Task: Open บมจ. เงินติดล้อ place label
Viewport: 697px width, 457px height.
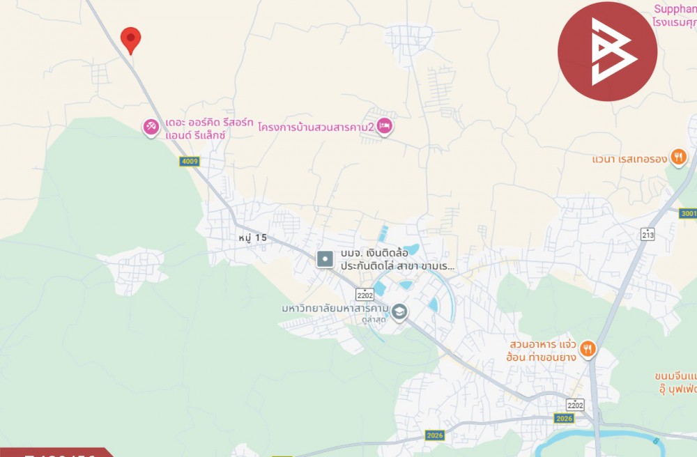Action: coord(398,259)
